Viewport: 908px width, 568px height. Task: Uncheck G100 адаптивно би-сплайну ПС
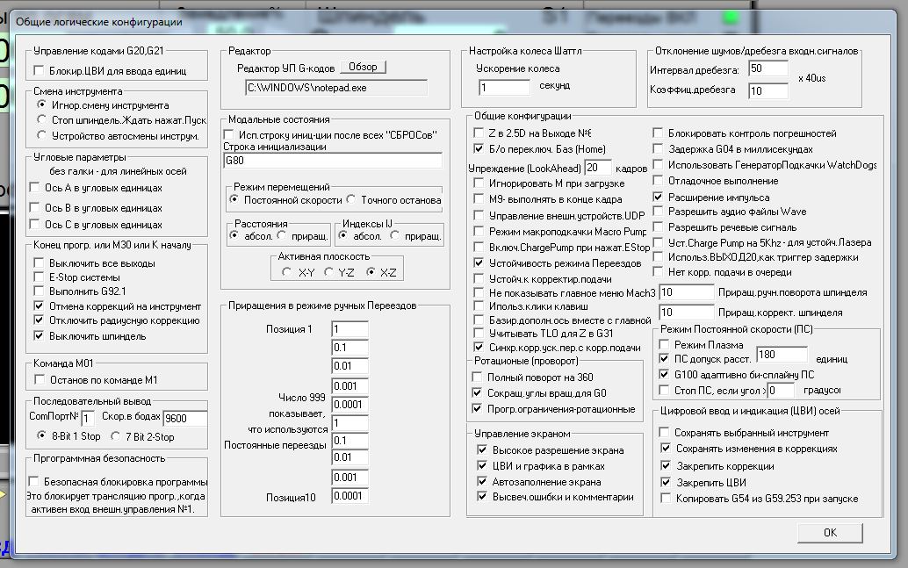(664, 374)
